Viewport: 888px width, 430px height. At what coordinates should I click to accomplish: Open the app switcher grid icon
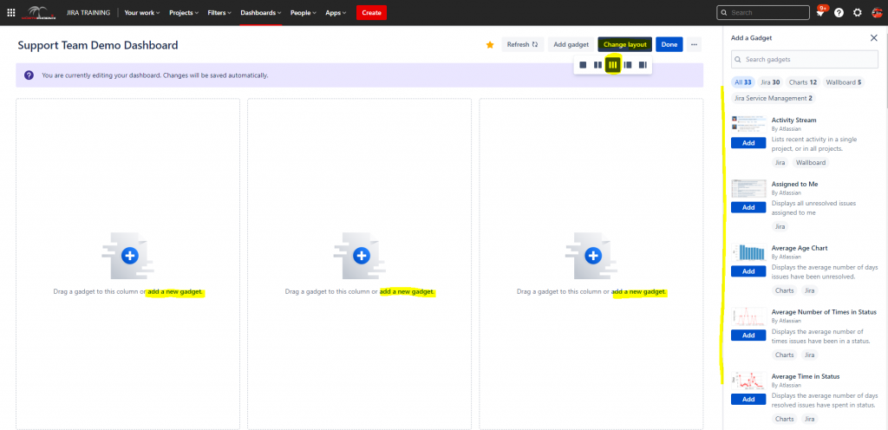tap(10, 12)
